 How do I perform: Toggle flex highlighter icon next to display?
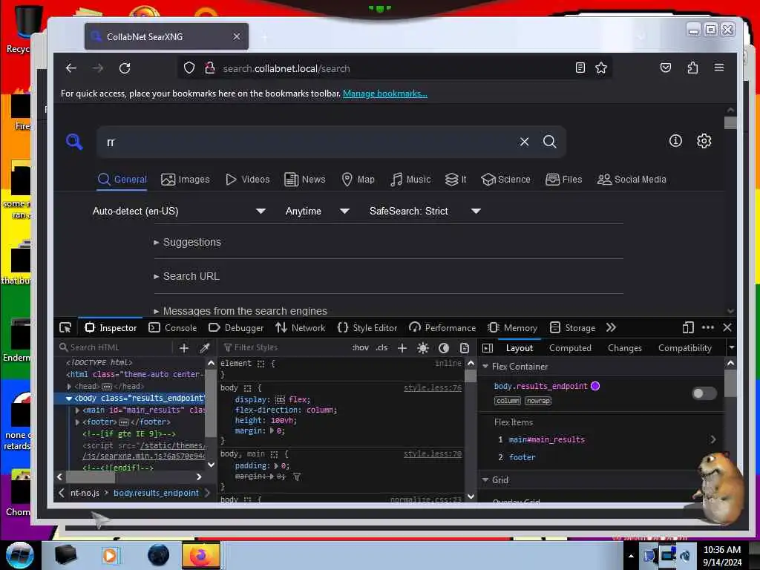(280, 399)
